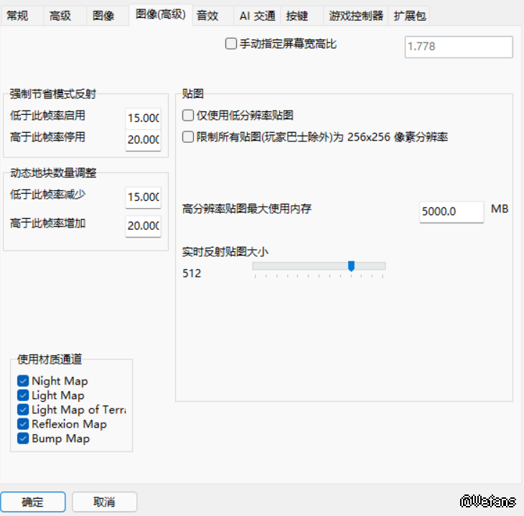Toggle the Bump Map checkbox
Screen dimensions: 524x516
point(23,438)
